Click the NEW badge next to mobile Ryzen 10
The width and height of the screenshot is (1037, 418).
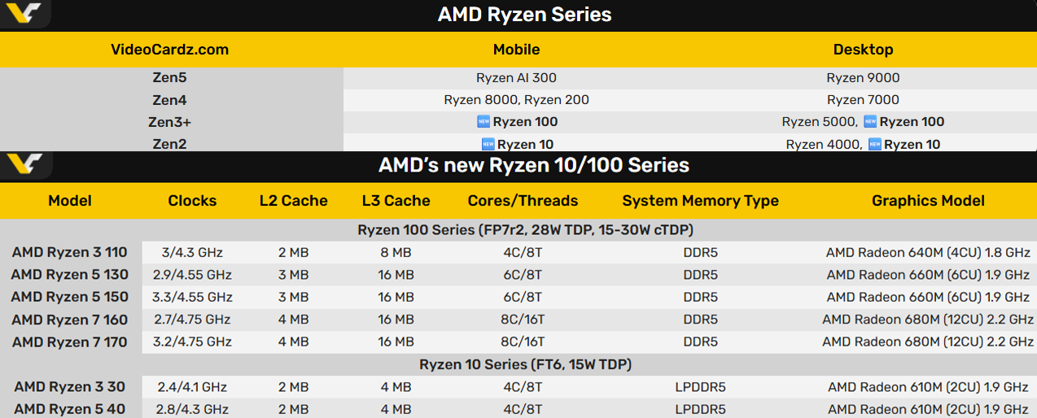(488, 144)
